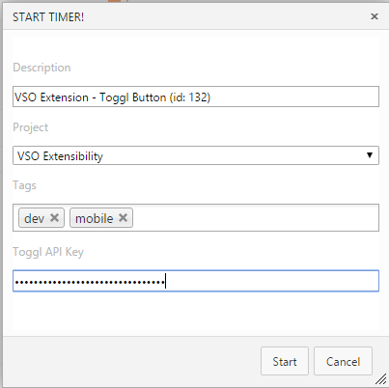389x388 pixels.
Task: Start the timer with Start button
Action: point(285,361)
